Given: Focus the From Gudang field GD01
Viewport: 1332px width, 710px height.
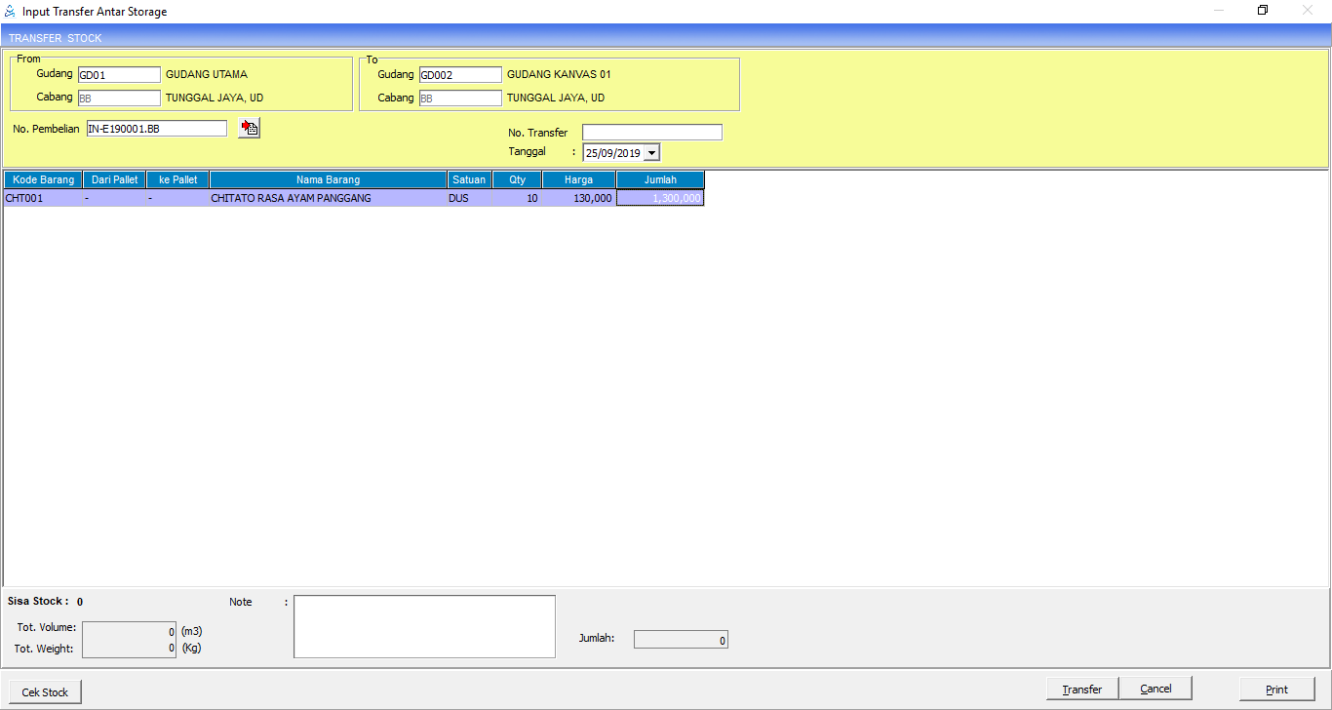Looking at the screenshot, I should pyautogui.click(x=118, y=75).
